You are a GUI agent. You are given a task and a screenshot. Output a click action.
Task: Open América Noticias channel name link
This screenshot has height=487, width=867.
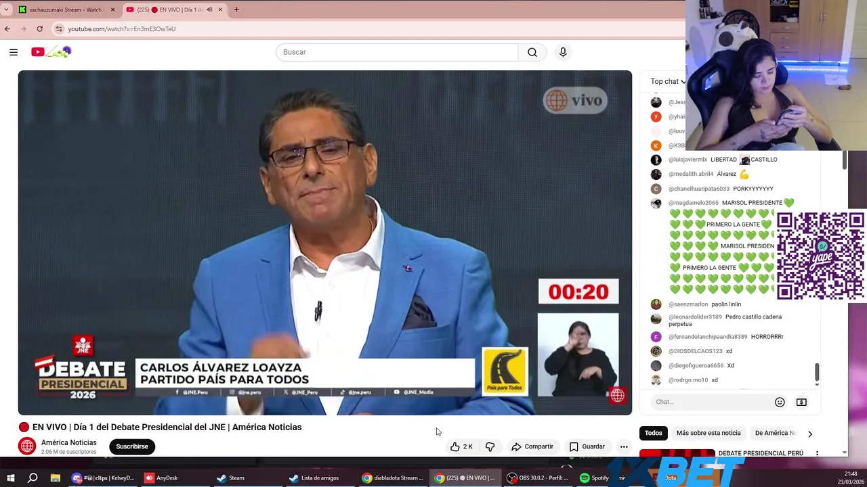click(69, 442)
